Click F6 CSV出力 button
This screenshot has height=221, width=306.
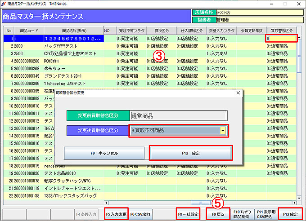click(x=141, y=214)
